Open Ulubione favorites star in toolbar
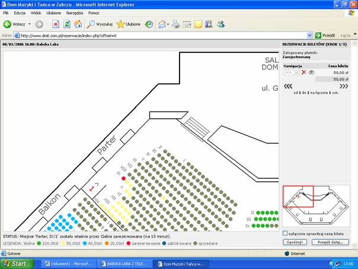This screenshot has height=269, width=358. (x=129, y=24)
